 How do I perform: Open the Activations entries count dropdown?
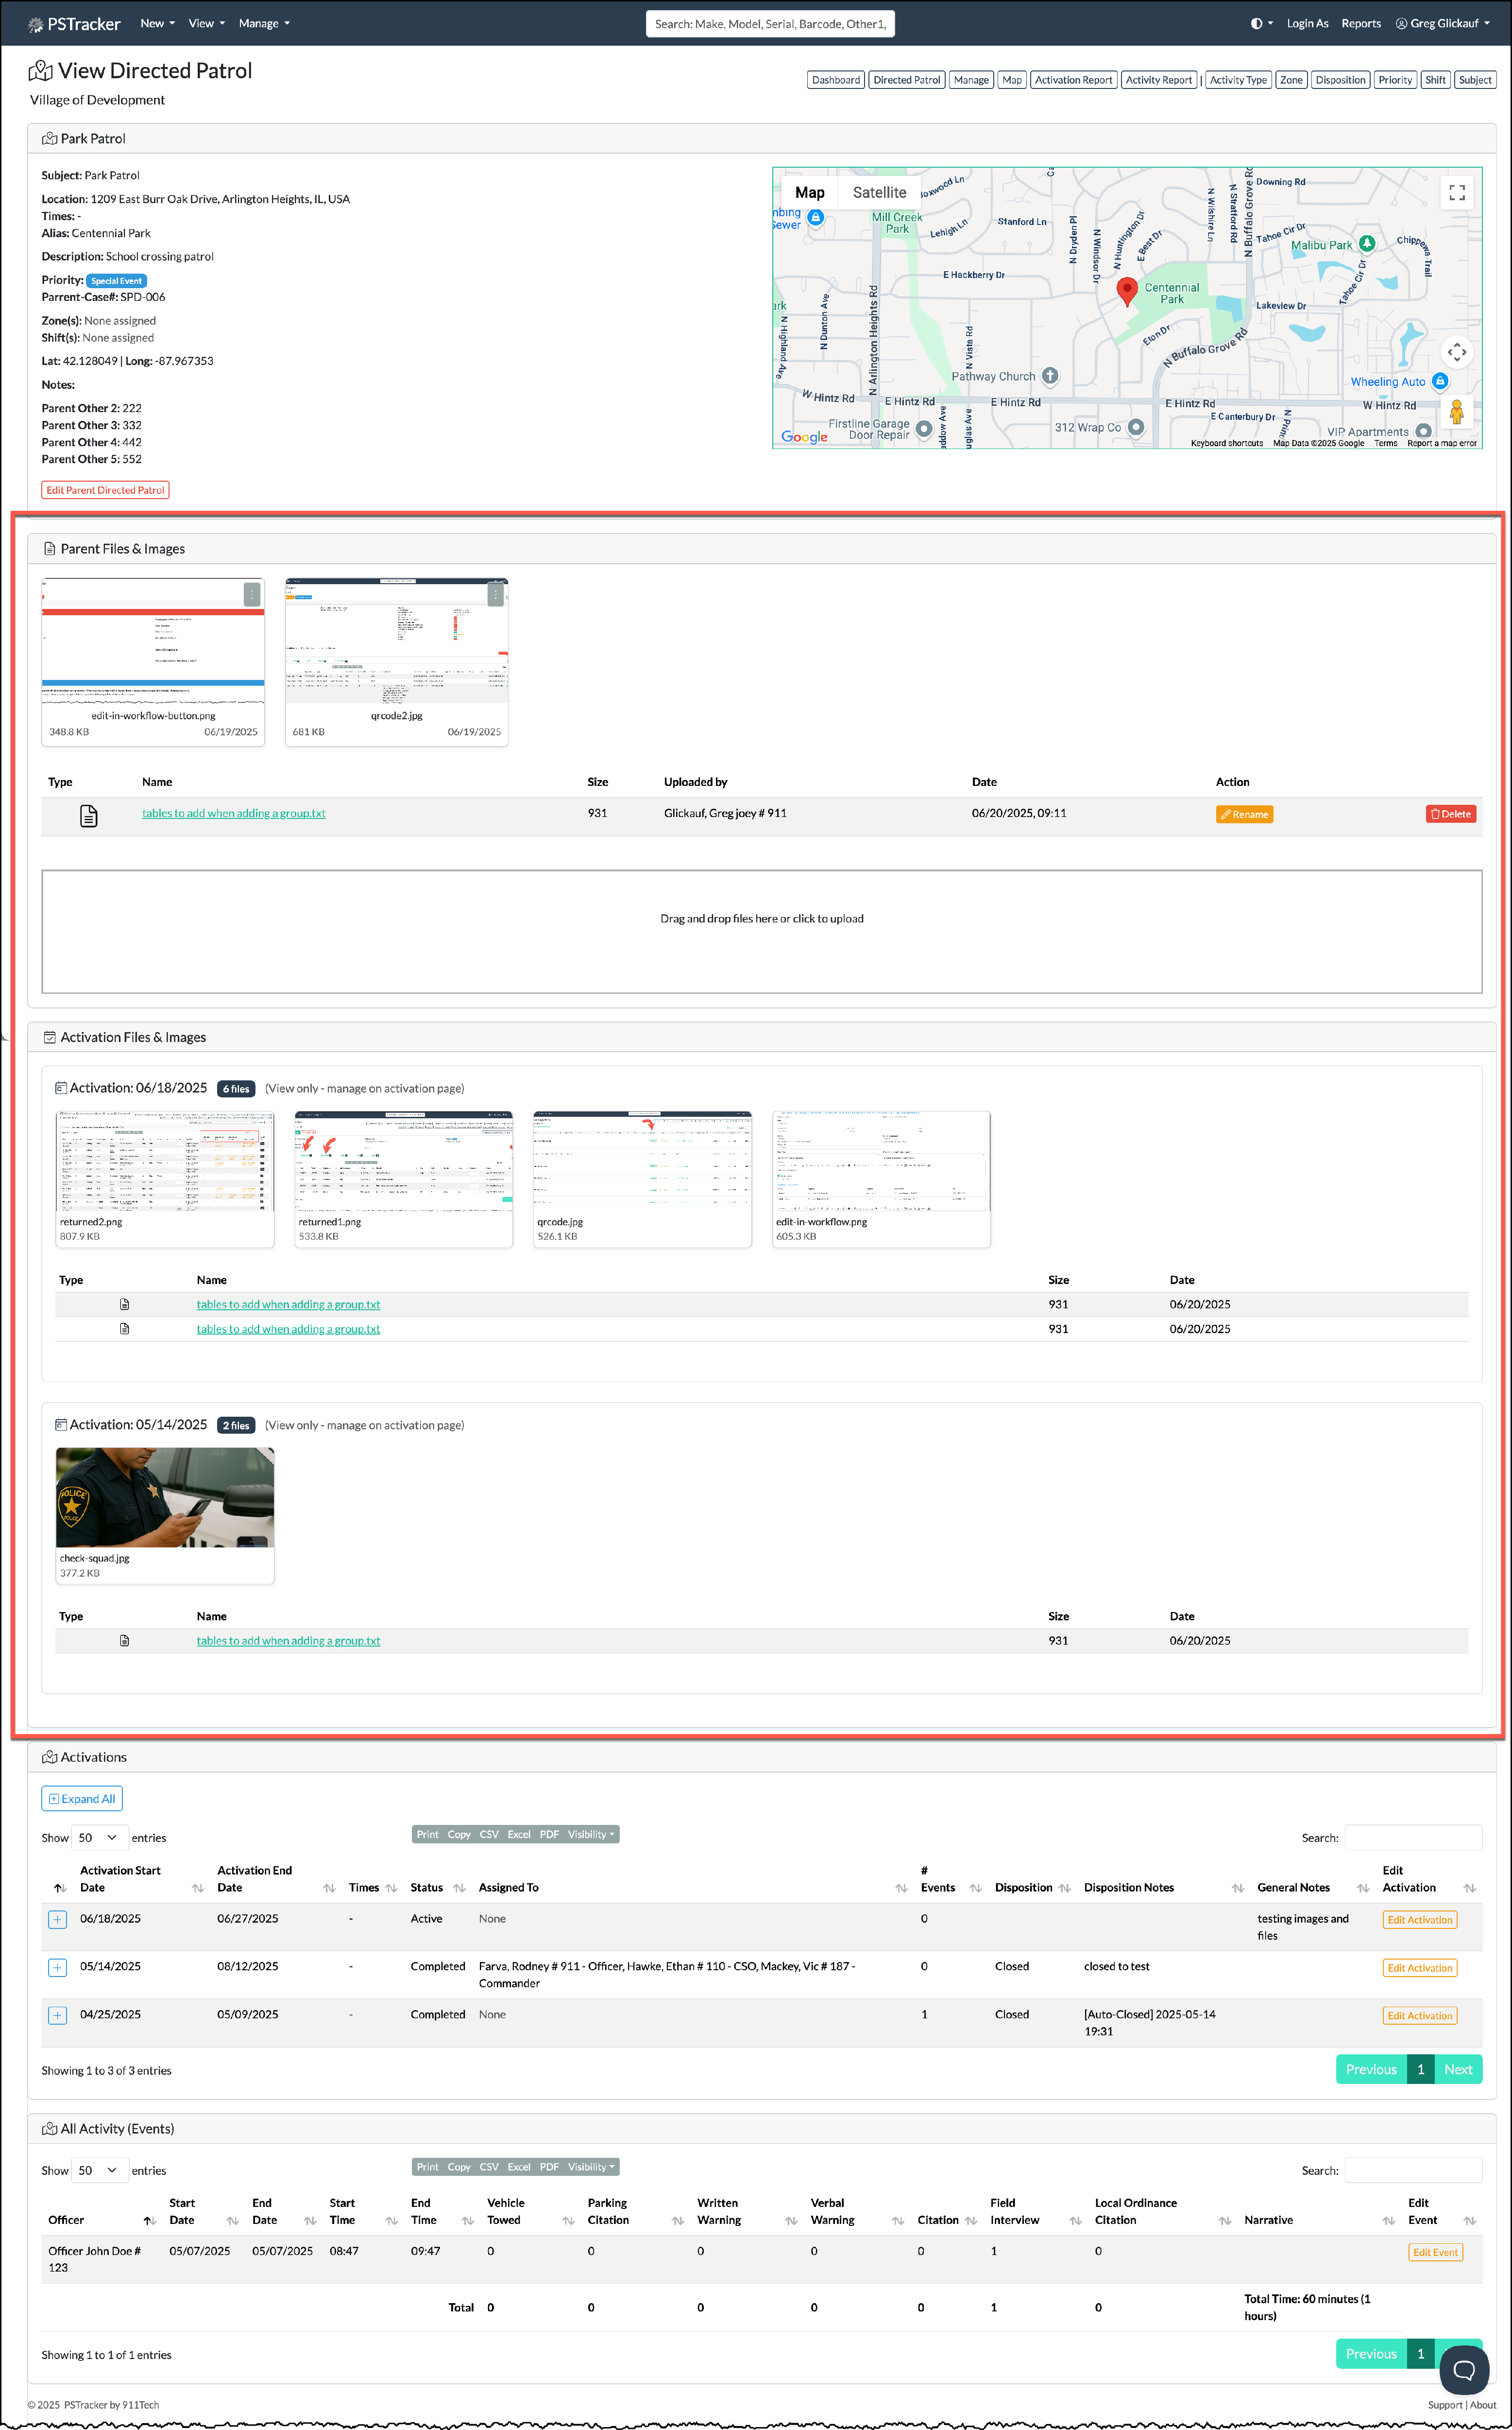99,1838
